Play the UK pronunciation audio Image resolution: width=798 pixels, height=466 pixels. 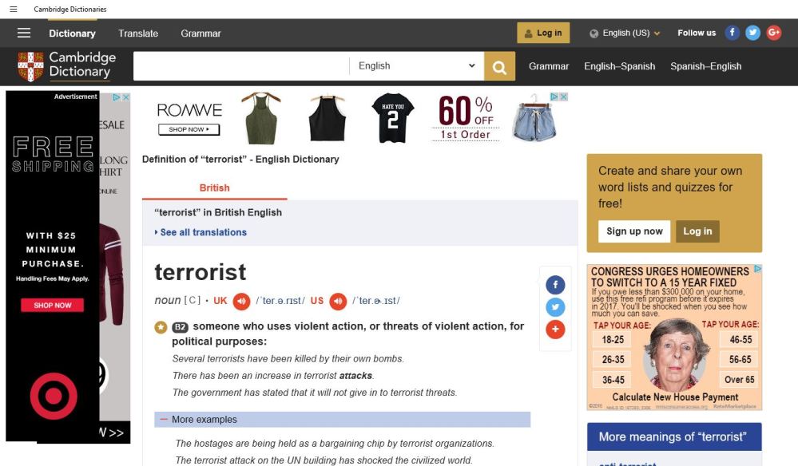point(241,301)
